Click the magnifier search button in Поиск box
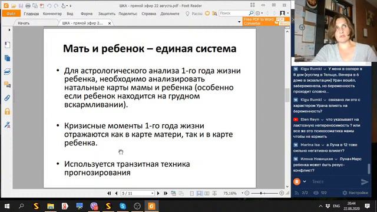 point(251,13)
